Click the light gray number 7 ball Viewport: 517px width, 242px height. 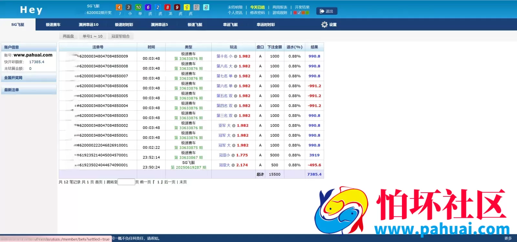tap(196, 7)
